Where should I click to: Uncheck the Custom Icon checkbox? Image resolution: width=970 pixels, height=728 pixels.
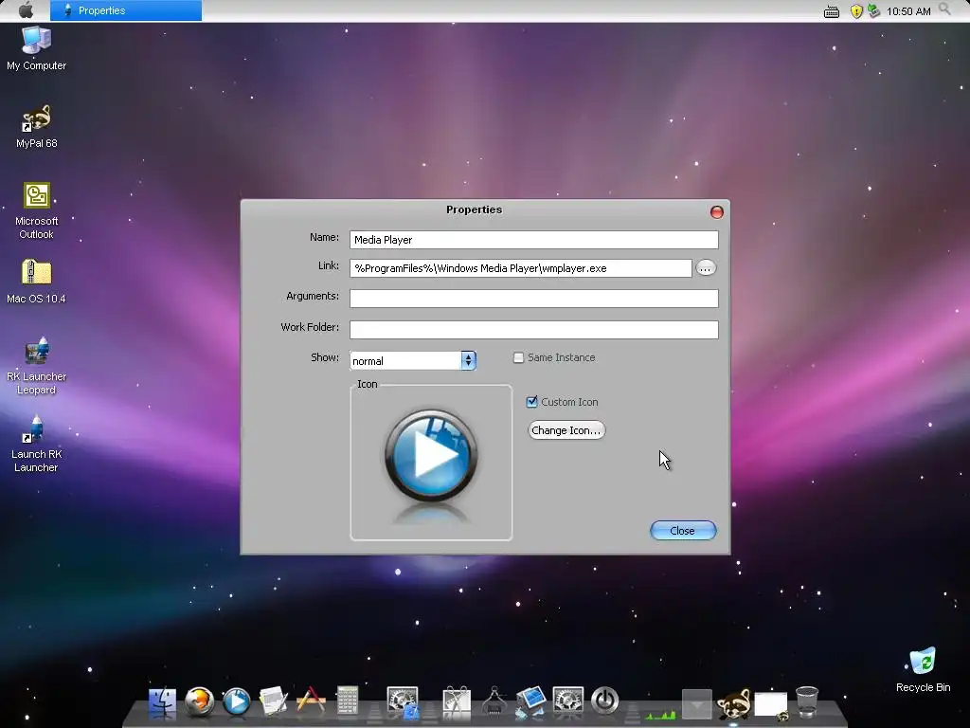[531, 402]
